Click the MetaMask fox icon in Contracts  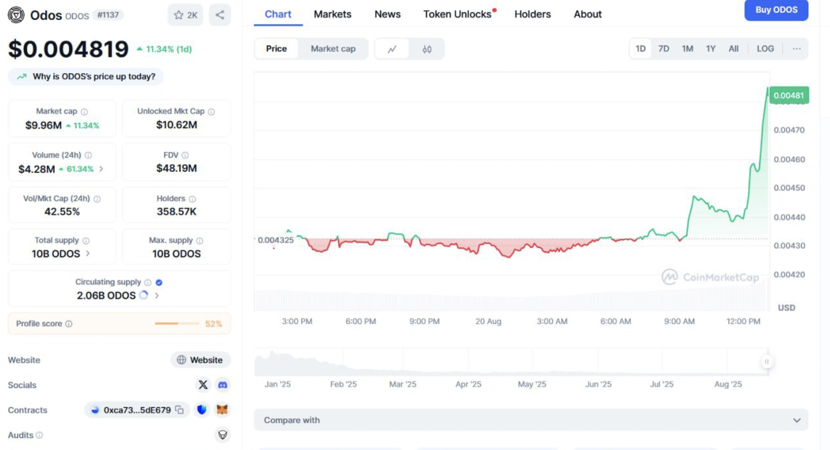click(x=222, y=410)
